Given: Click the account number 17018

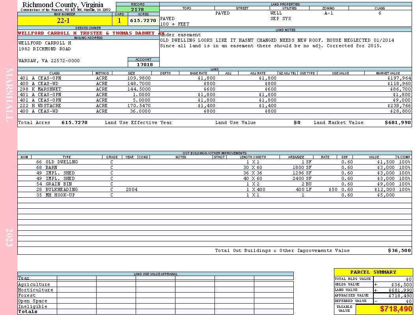Looking at the screenshot, I should (x=145, y=65).
